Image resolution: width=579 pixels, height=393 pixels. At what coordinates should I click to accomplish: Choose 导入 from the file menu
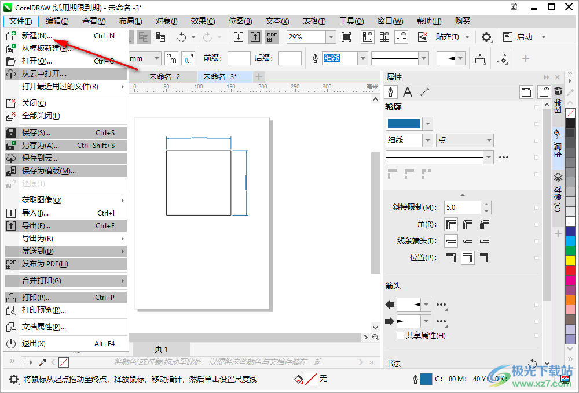(66, 213)
